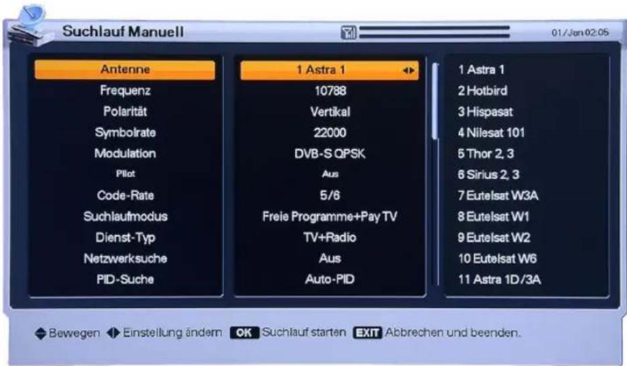Select the Antenne menu row
This screenshot has width=627, height=366.
pos(124,70)
